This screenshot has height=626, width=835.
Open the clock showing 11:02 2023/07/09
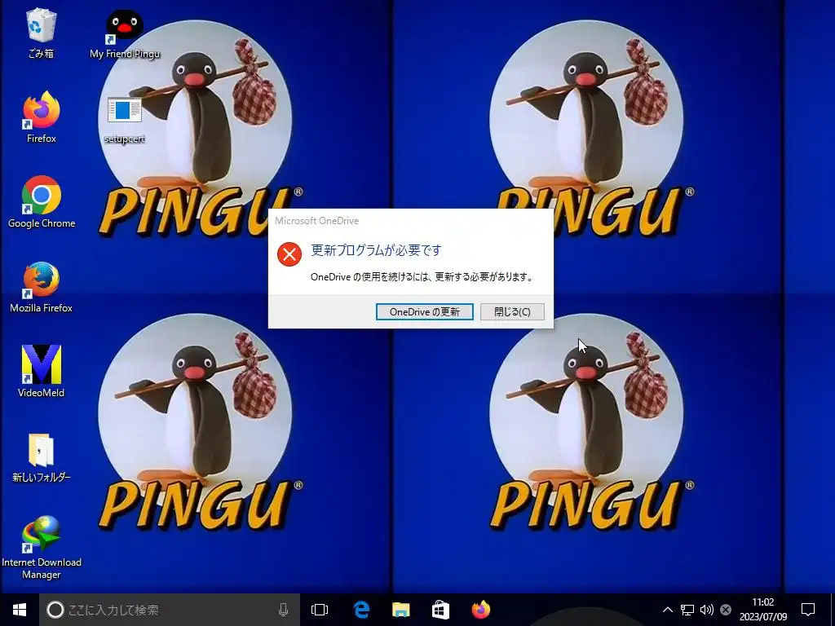click(x=763, y=610)
